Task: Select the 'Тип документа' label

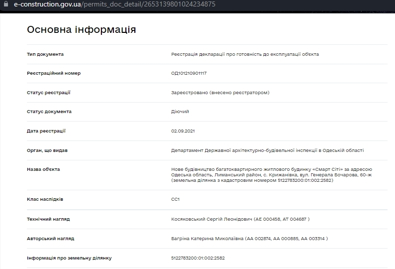Action: tap(45, 54)
